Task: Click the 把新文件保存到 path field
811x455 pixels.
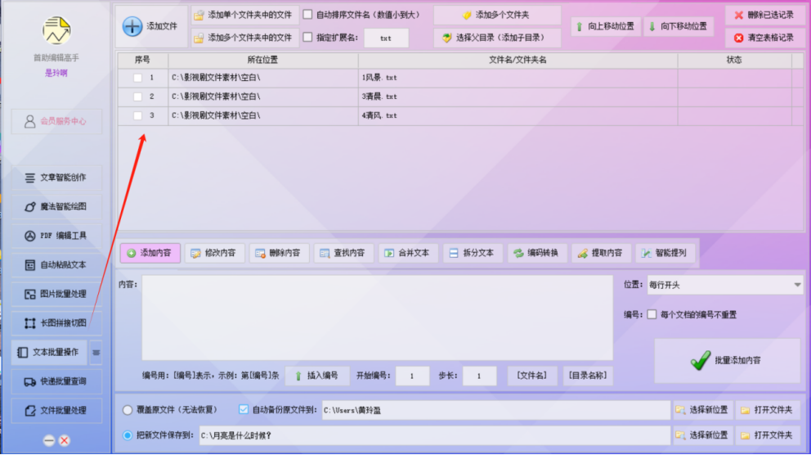Action: 434,436
